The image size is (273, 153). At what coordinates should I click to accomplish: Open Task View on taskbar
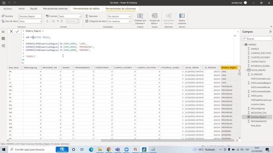coord(82,149)
